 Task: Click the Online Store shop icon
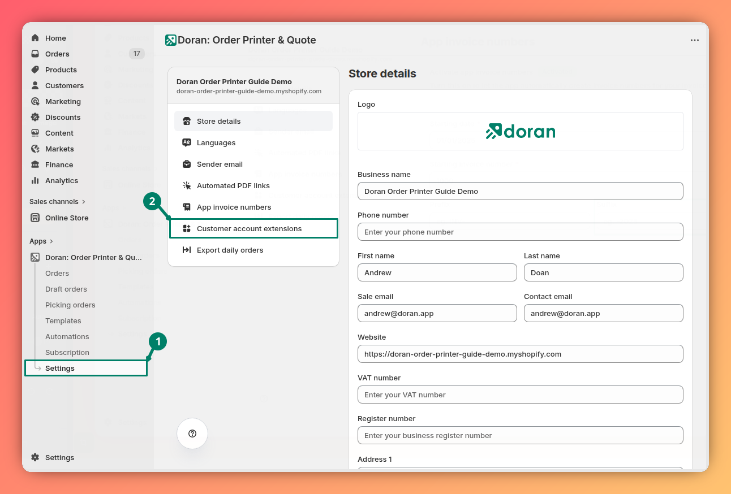(x=35, y=218)
